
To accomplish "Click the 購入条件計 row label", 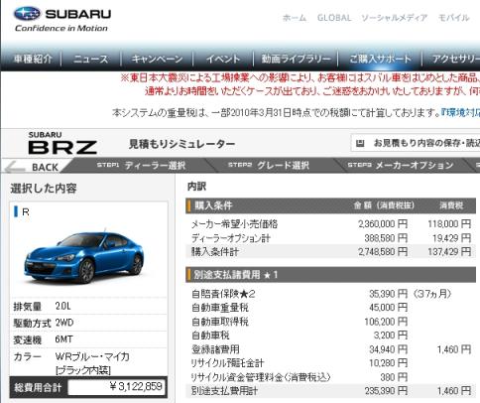I will 215,252.
